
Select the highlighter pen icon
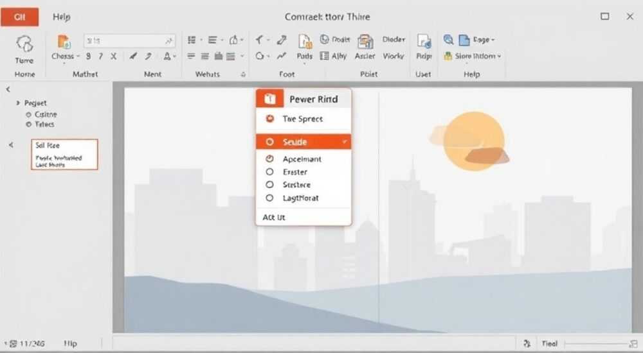[149, 56]
